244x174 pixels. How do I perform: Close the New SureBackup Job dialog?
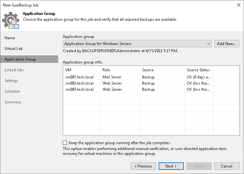point(239,5)
